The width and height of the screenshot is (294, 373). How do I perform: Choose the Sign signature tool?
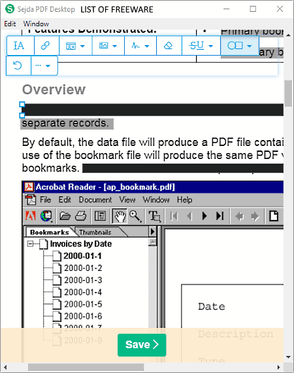(140, 45)
